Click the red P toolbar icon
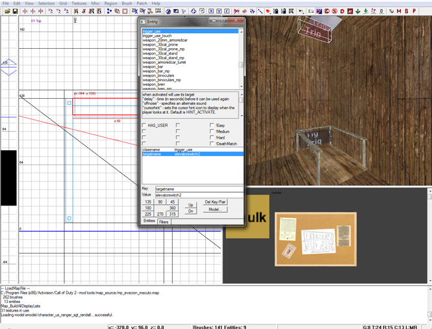This screenshot has height=329, width=432. pyautogui.click(x=414, y=11)
